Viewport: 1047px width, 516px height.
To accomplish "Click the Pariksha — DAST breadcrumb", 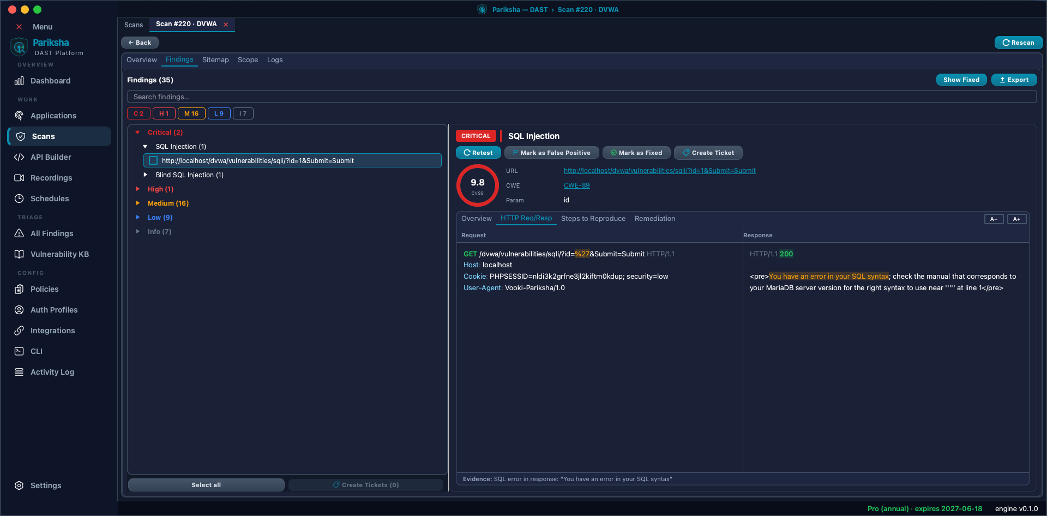I will 520,10.
